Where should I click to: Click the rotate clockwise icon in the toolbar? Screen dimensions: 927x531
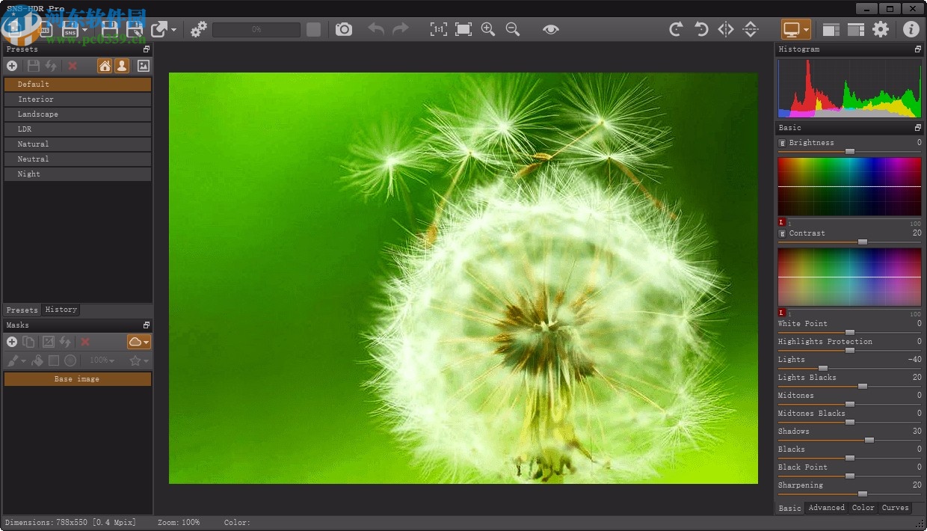coord(676,29)
